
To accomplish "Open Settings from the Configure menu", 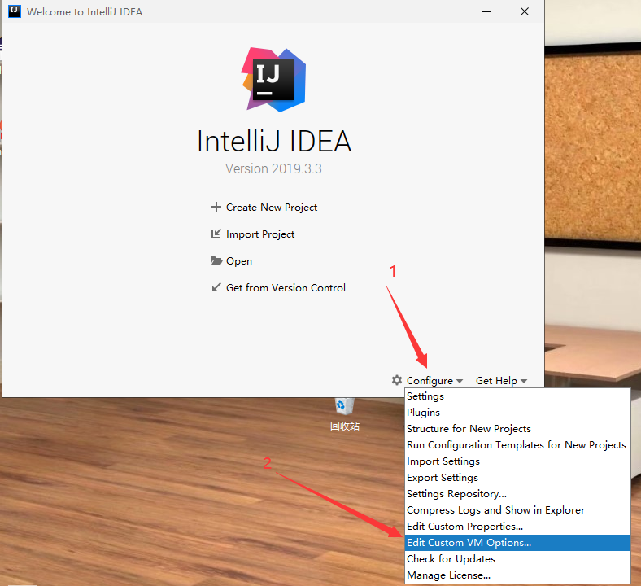I will click(517, 396).
